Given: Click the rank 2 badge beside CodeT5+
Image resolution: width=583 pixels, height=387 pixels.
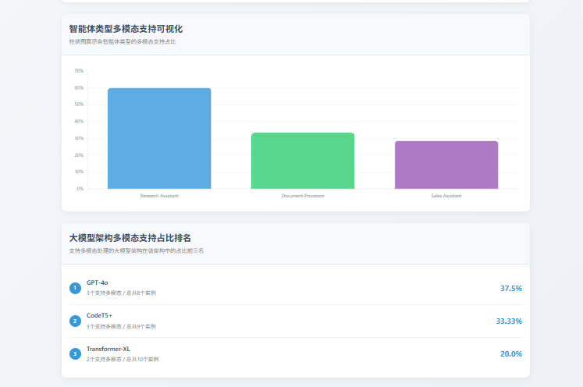Looking at the screenshot, I should click(x=75, y=321).
